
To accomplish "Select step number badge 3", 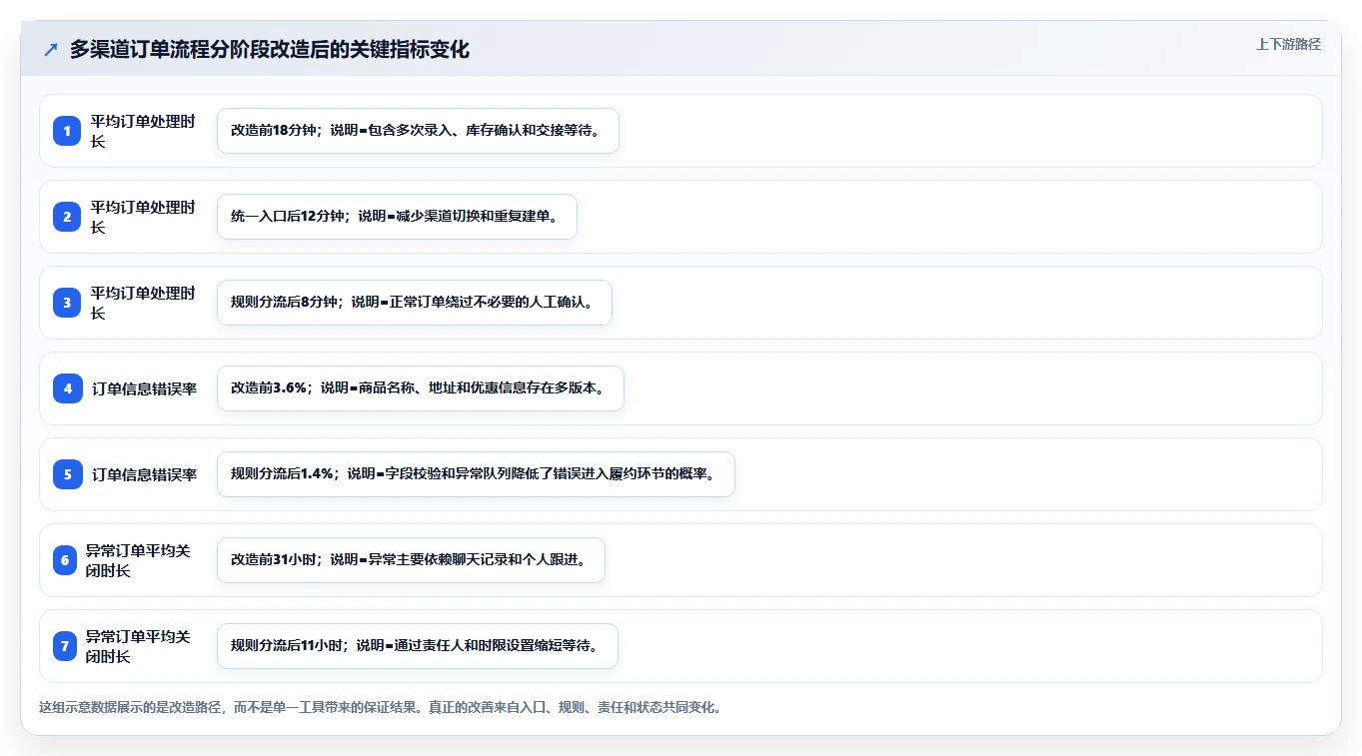I will tap(68, 303).
